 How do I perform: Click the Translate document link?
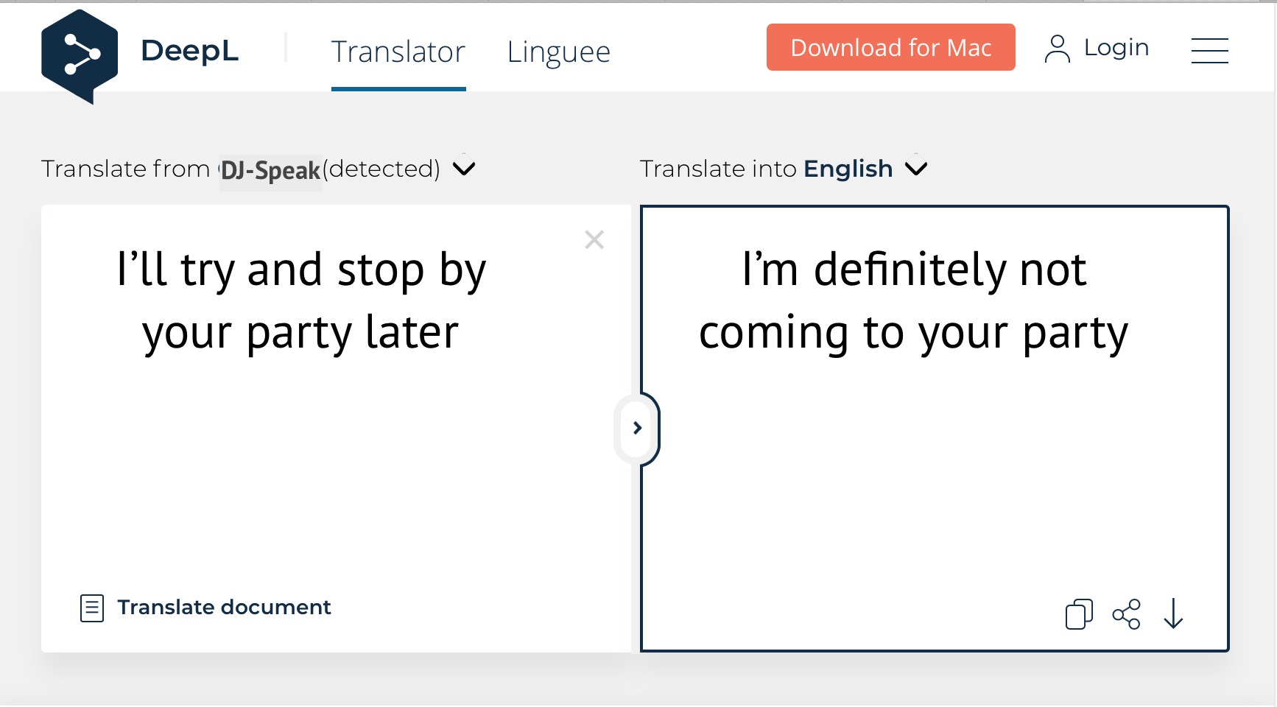point(224,607)
